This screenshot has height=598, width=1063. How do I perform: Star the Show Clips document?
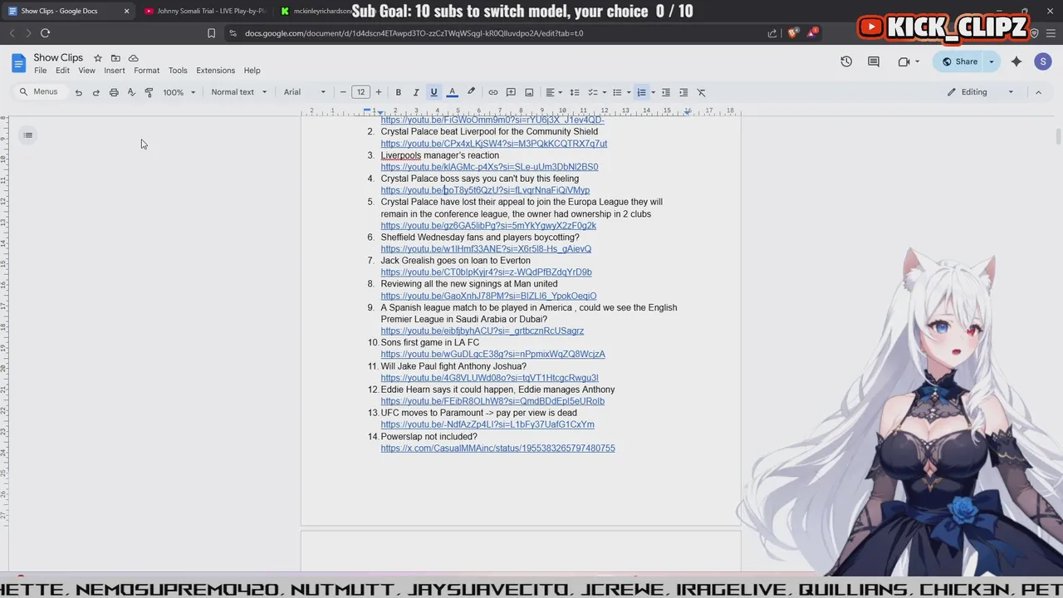click(97, 58)
